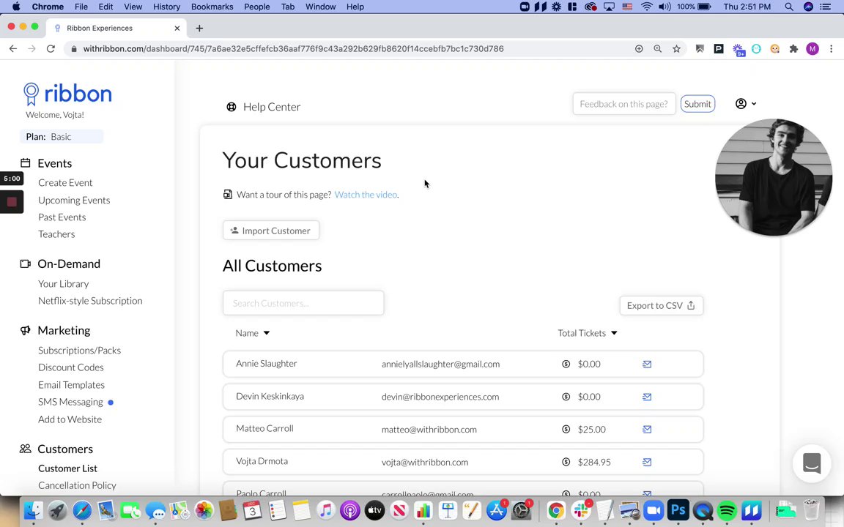Submit the page feedback
This screenshot has height=527, width=844.
pyautogui.click(x=697, y=104)
